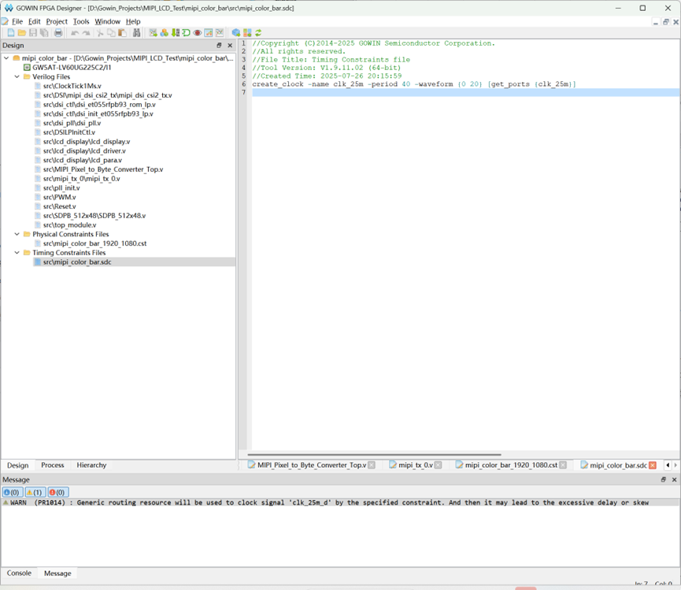Click the Print toolbar icon
This screenshot has height=590, width=681.
point(58,32)
